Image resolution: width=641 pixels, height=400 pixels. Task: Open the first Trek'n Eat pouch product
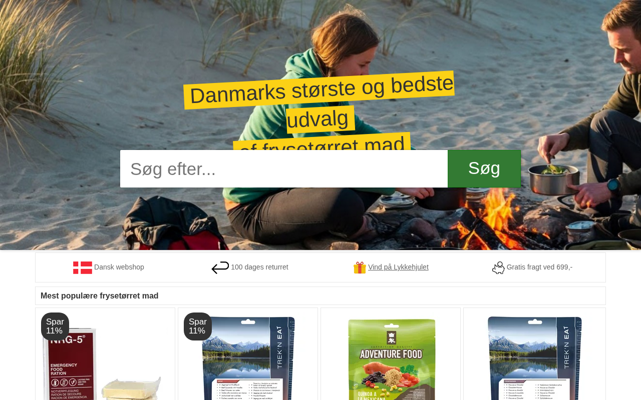tap(248, 358)
